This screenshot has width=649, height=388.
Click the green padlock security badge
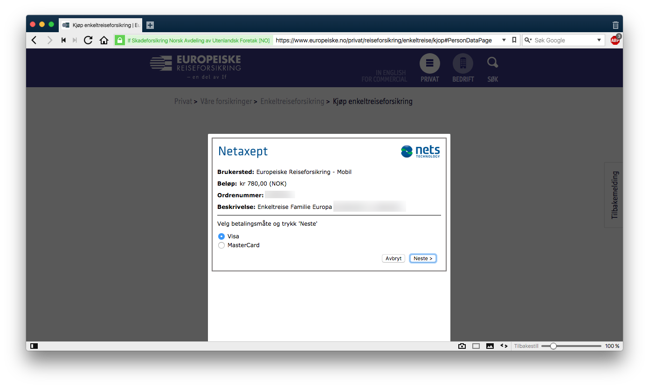point(120,40)
